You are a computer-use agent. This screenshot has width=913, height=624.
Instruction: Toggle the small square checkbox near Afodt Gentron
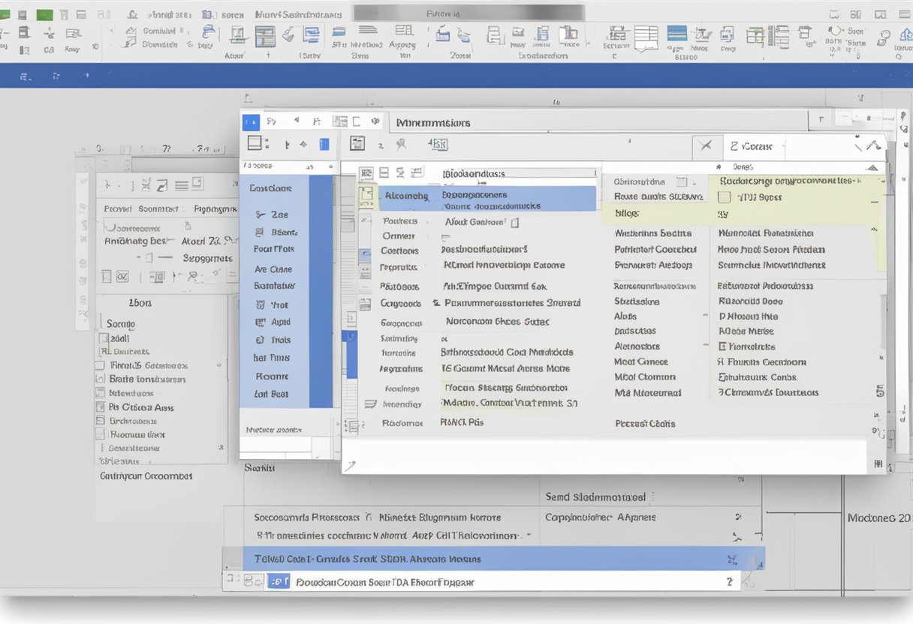(x=514, y=221)
